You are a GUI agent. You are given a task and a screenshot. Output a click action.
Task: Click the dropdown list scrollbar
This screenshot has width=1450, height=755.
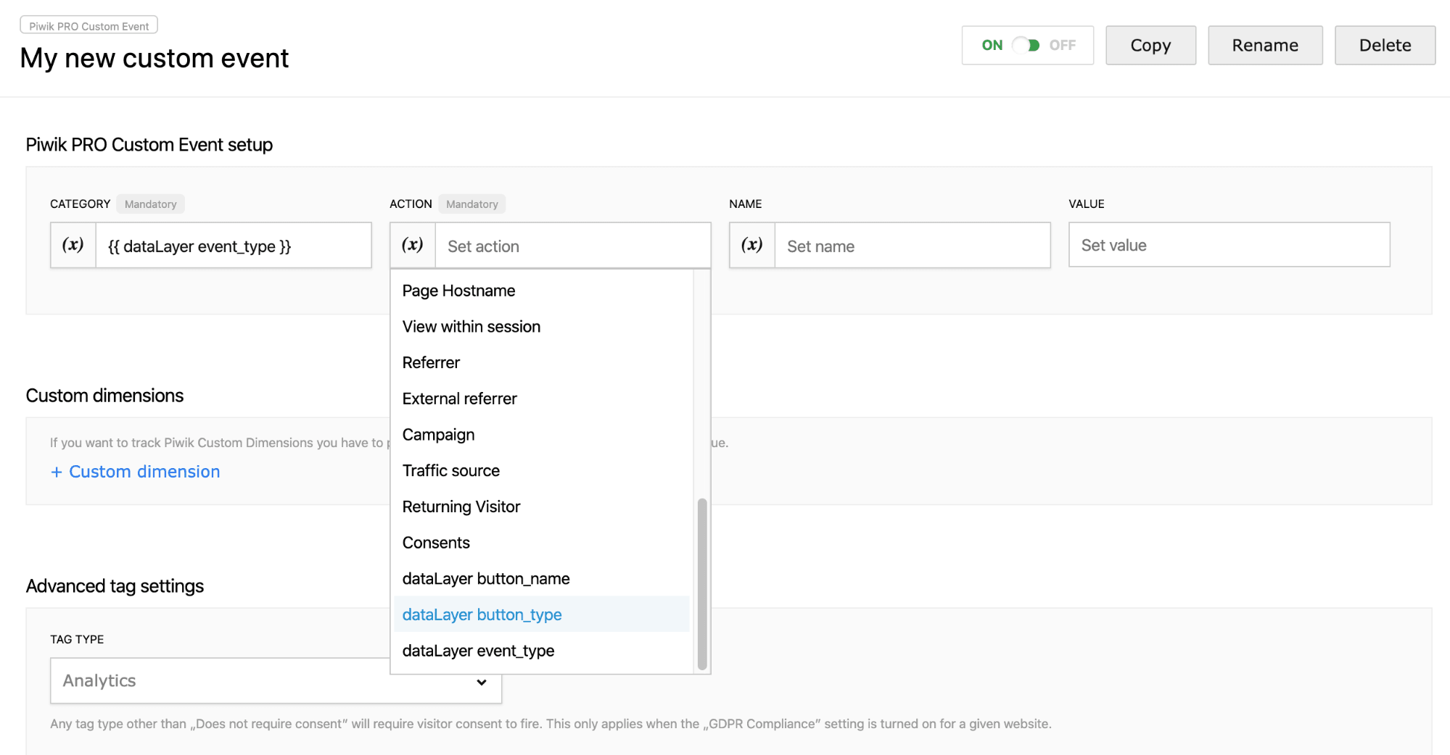click(x=701, y=583)
